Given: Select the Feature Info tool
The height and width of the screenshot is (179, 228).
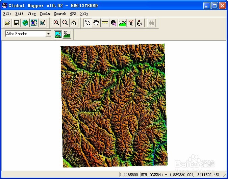Looking at the screenshot, I should tap(113, 23).
